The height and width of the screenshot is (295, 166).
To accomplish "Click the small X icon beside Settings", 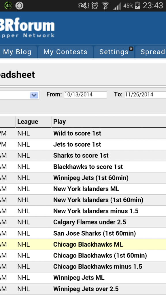I will click(x=131, y=49).
